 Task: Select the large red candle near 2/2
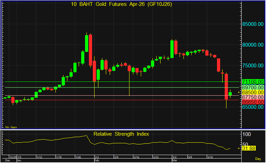[x=91, y=50]
